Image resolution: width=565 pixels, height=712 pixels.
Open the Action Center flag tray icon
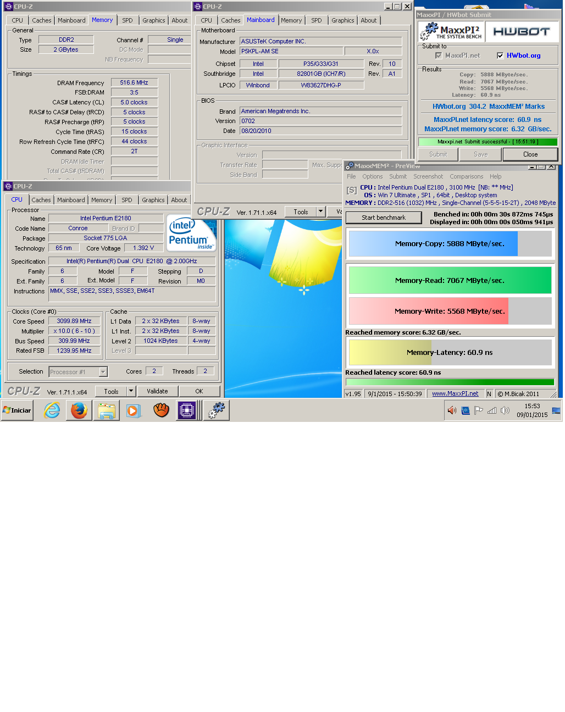click(x=479, y=410)
